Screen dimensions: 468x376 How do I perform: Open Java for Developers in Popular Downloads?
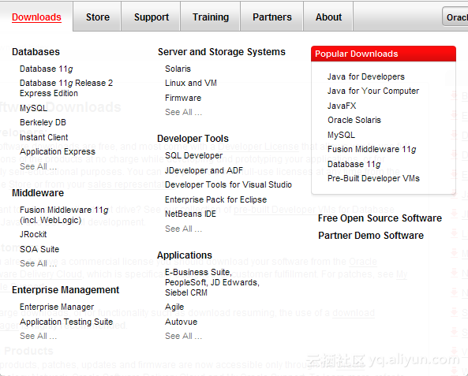(x=366, y=76)
